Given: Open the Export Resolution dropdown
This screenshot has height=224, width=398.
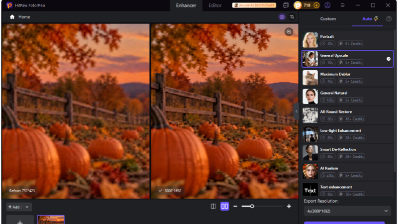Looking at the screenshot, I should tap(347, 211).
